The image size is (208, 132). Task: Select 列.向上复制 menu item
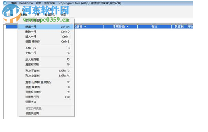(x=46, y=76)
